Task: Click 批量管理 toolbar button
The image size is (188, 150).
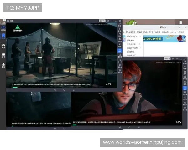Action: coord(131,32)
